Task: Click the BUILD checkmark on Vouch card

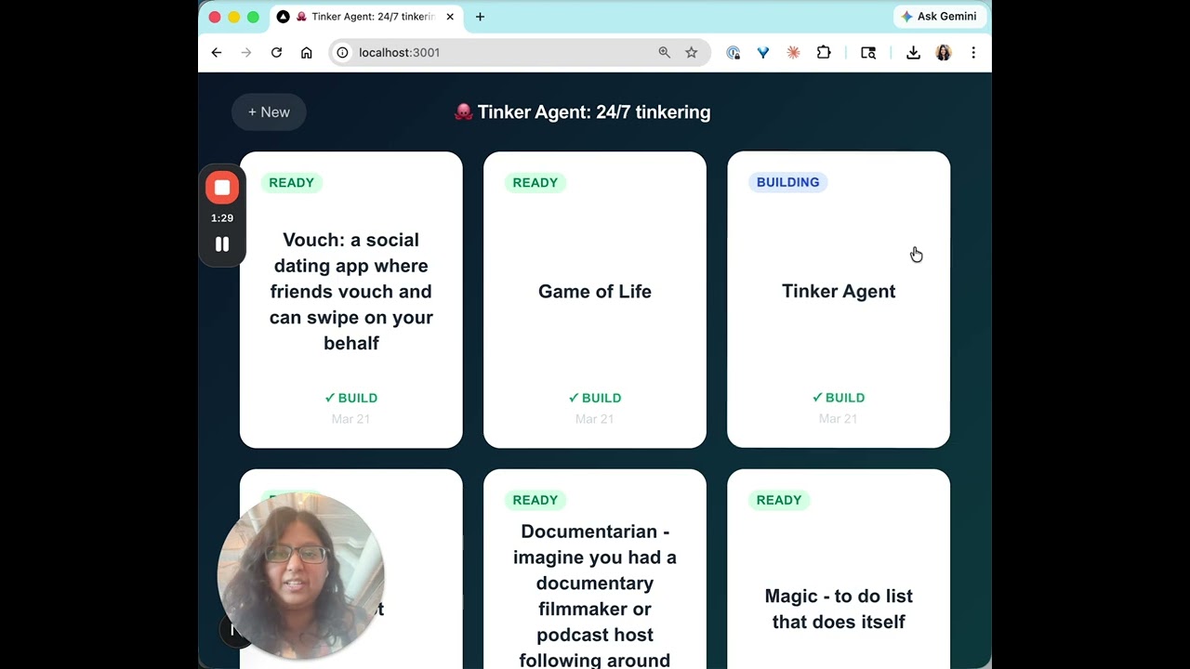Action: tap(351, 398)
